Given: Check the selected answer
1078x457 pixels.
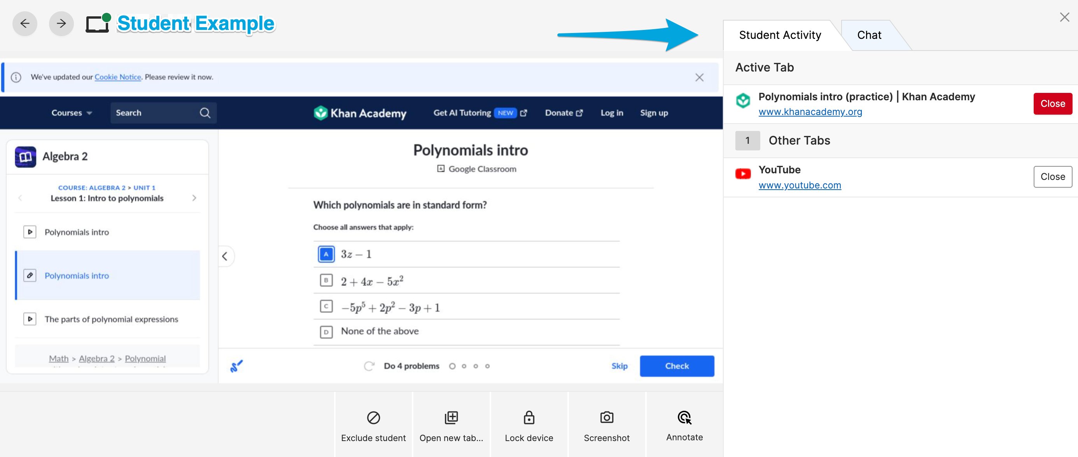Looking at the screenshot, I should [677, 366].
